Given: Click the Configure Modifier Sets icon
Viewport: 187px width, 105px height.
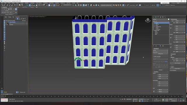Looking at the screenshot, I should pos(163,46).
